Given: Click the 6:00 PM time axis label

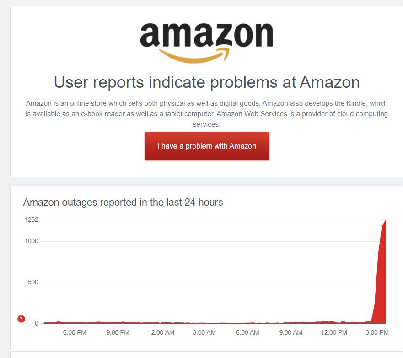Looking at the screenshot, I should (x=75, y=332).
